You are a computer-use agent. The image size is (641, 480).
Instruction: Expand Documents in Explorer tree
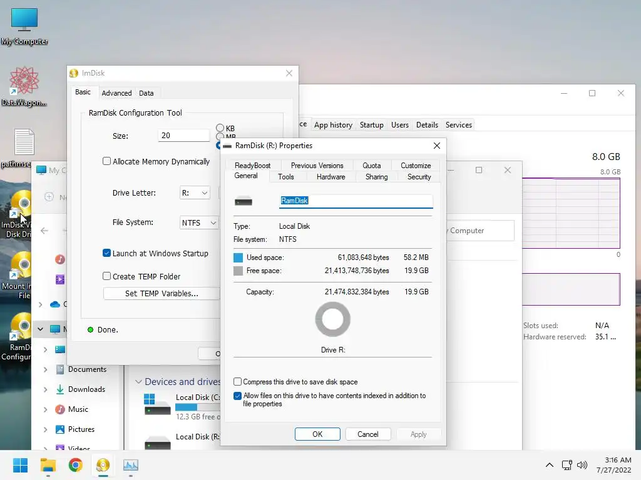(x=45, y=369)
